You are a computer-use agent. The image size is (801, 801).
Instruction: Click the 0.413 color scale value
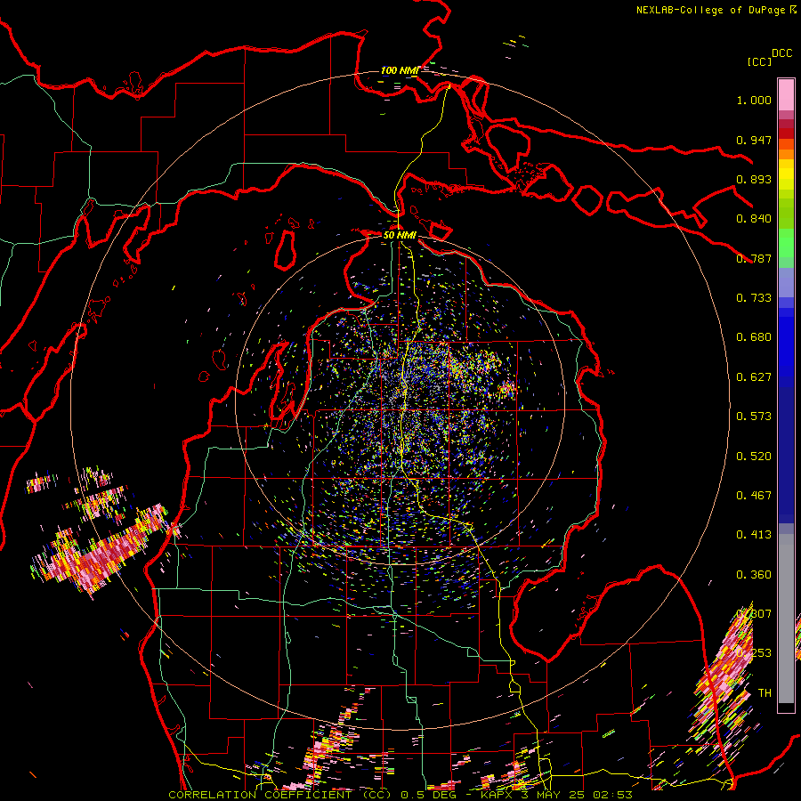coord(754,535)
